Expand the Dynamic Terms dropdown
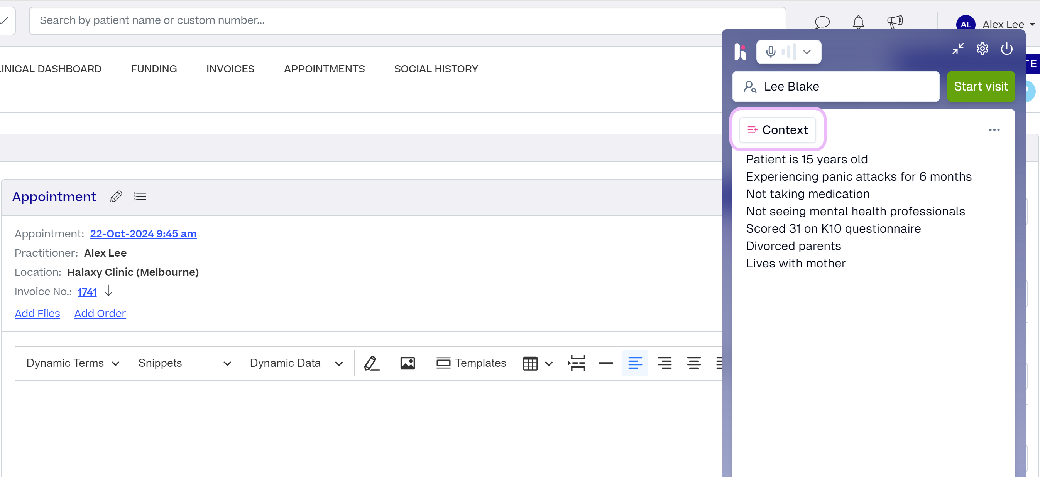Viewport: 1040px width, 477px height. tap(73, 363)
